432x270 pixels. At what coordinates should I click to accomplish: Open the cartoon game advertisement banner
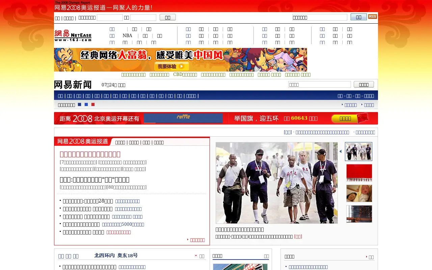(181, 60)
